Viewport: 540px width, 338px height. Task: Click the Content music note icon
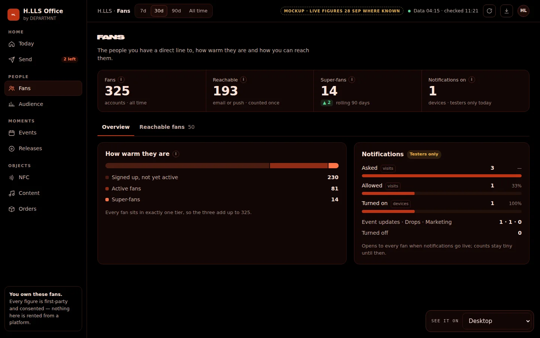pyautogui.click(x=12, y=193)
